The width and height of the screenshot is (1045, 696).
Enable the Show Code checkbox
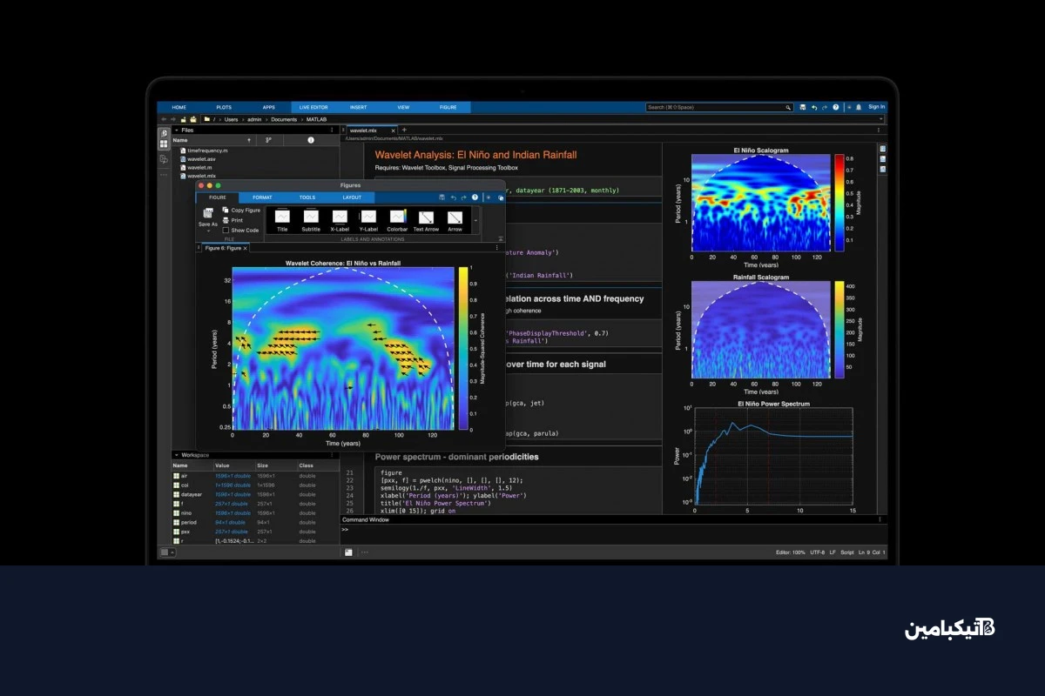click(x=226, y=231)
